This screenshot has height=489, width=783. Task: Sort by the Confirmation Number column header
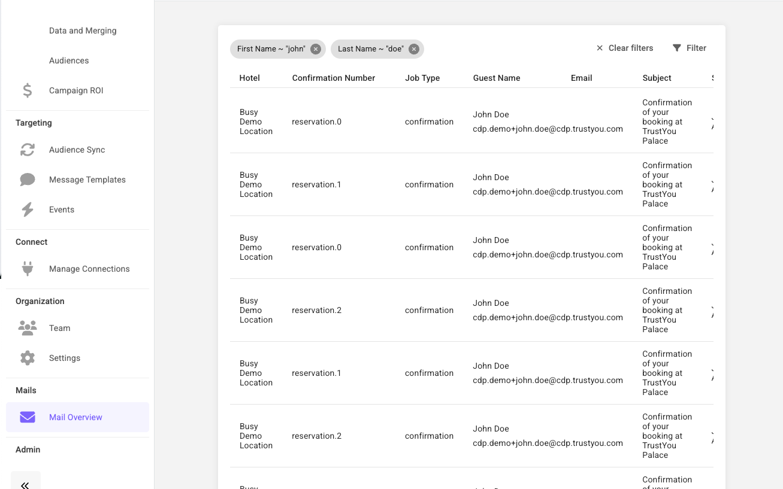click(x=334, y=78)
